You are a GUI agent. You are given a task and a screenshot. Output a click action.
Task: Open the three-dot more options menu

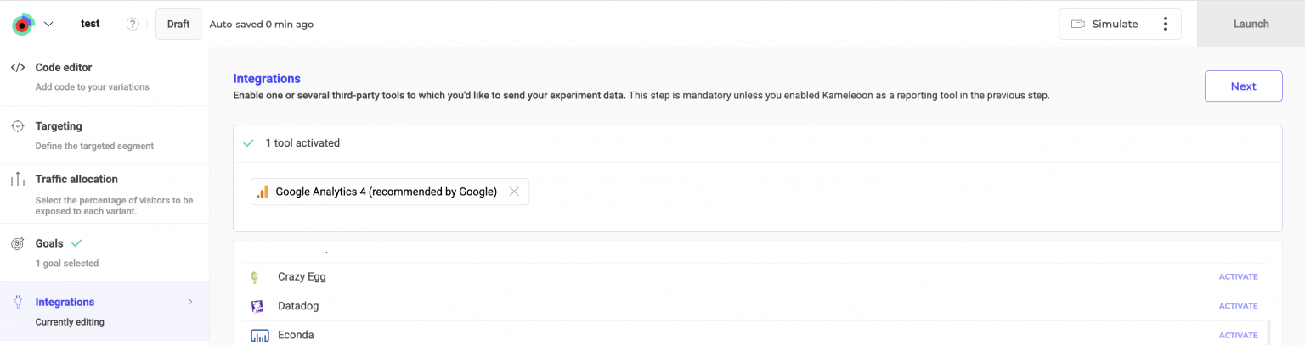(x=1166, y=24)
